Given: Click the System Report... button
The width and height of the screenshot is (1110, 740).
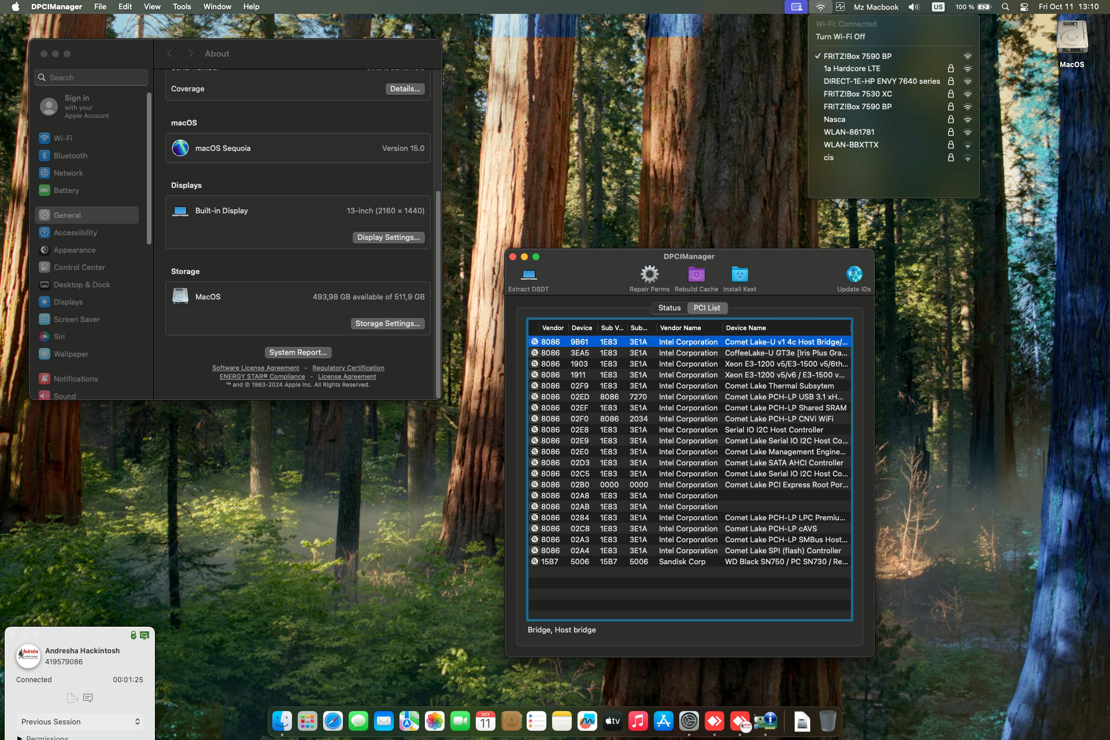Looking at the screenshot, I should tap(298, 352).
